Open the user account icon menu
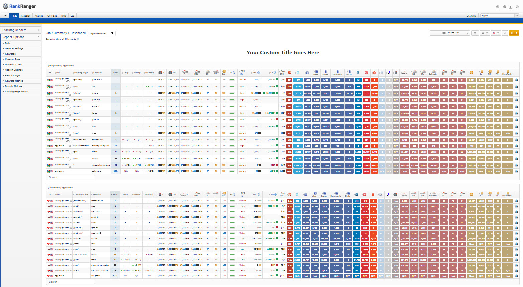523x287 pixels. pos(511,7)
